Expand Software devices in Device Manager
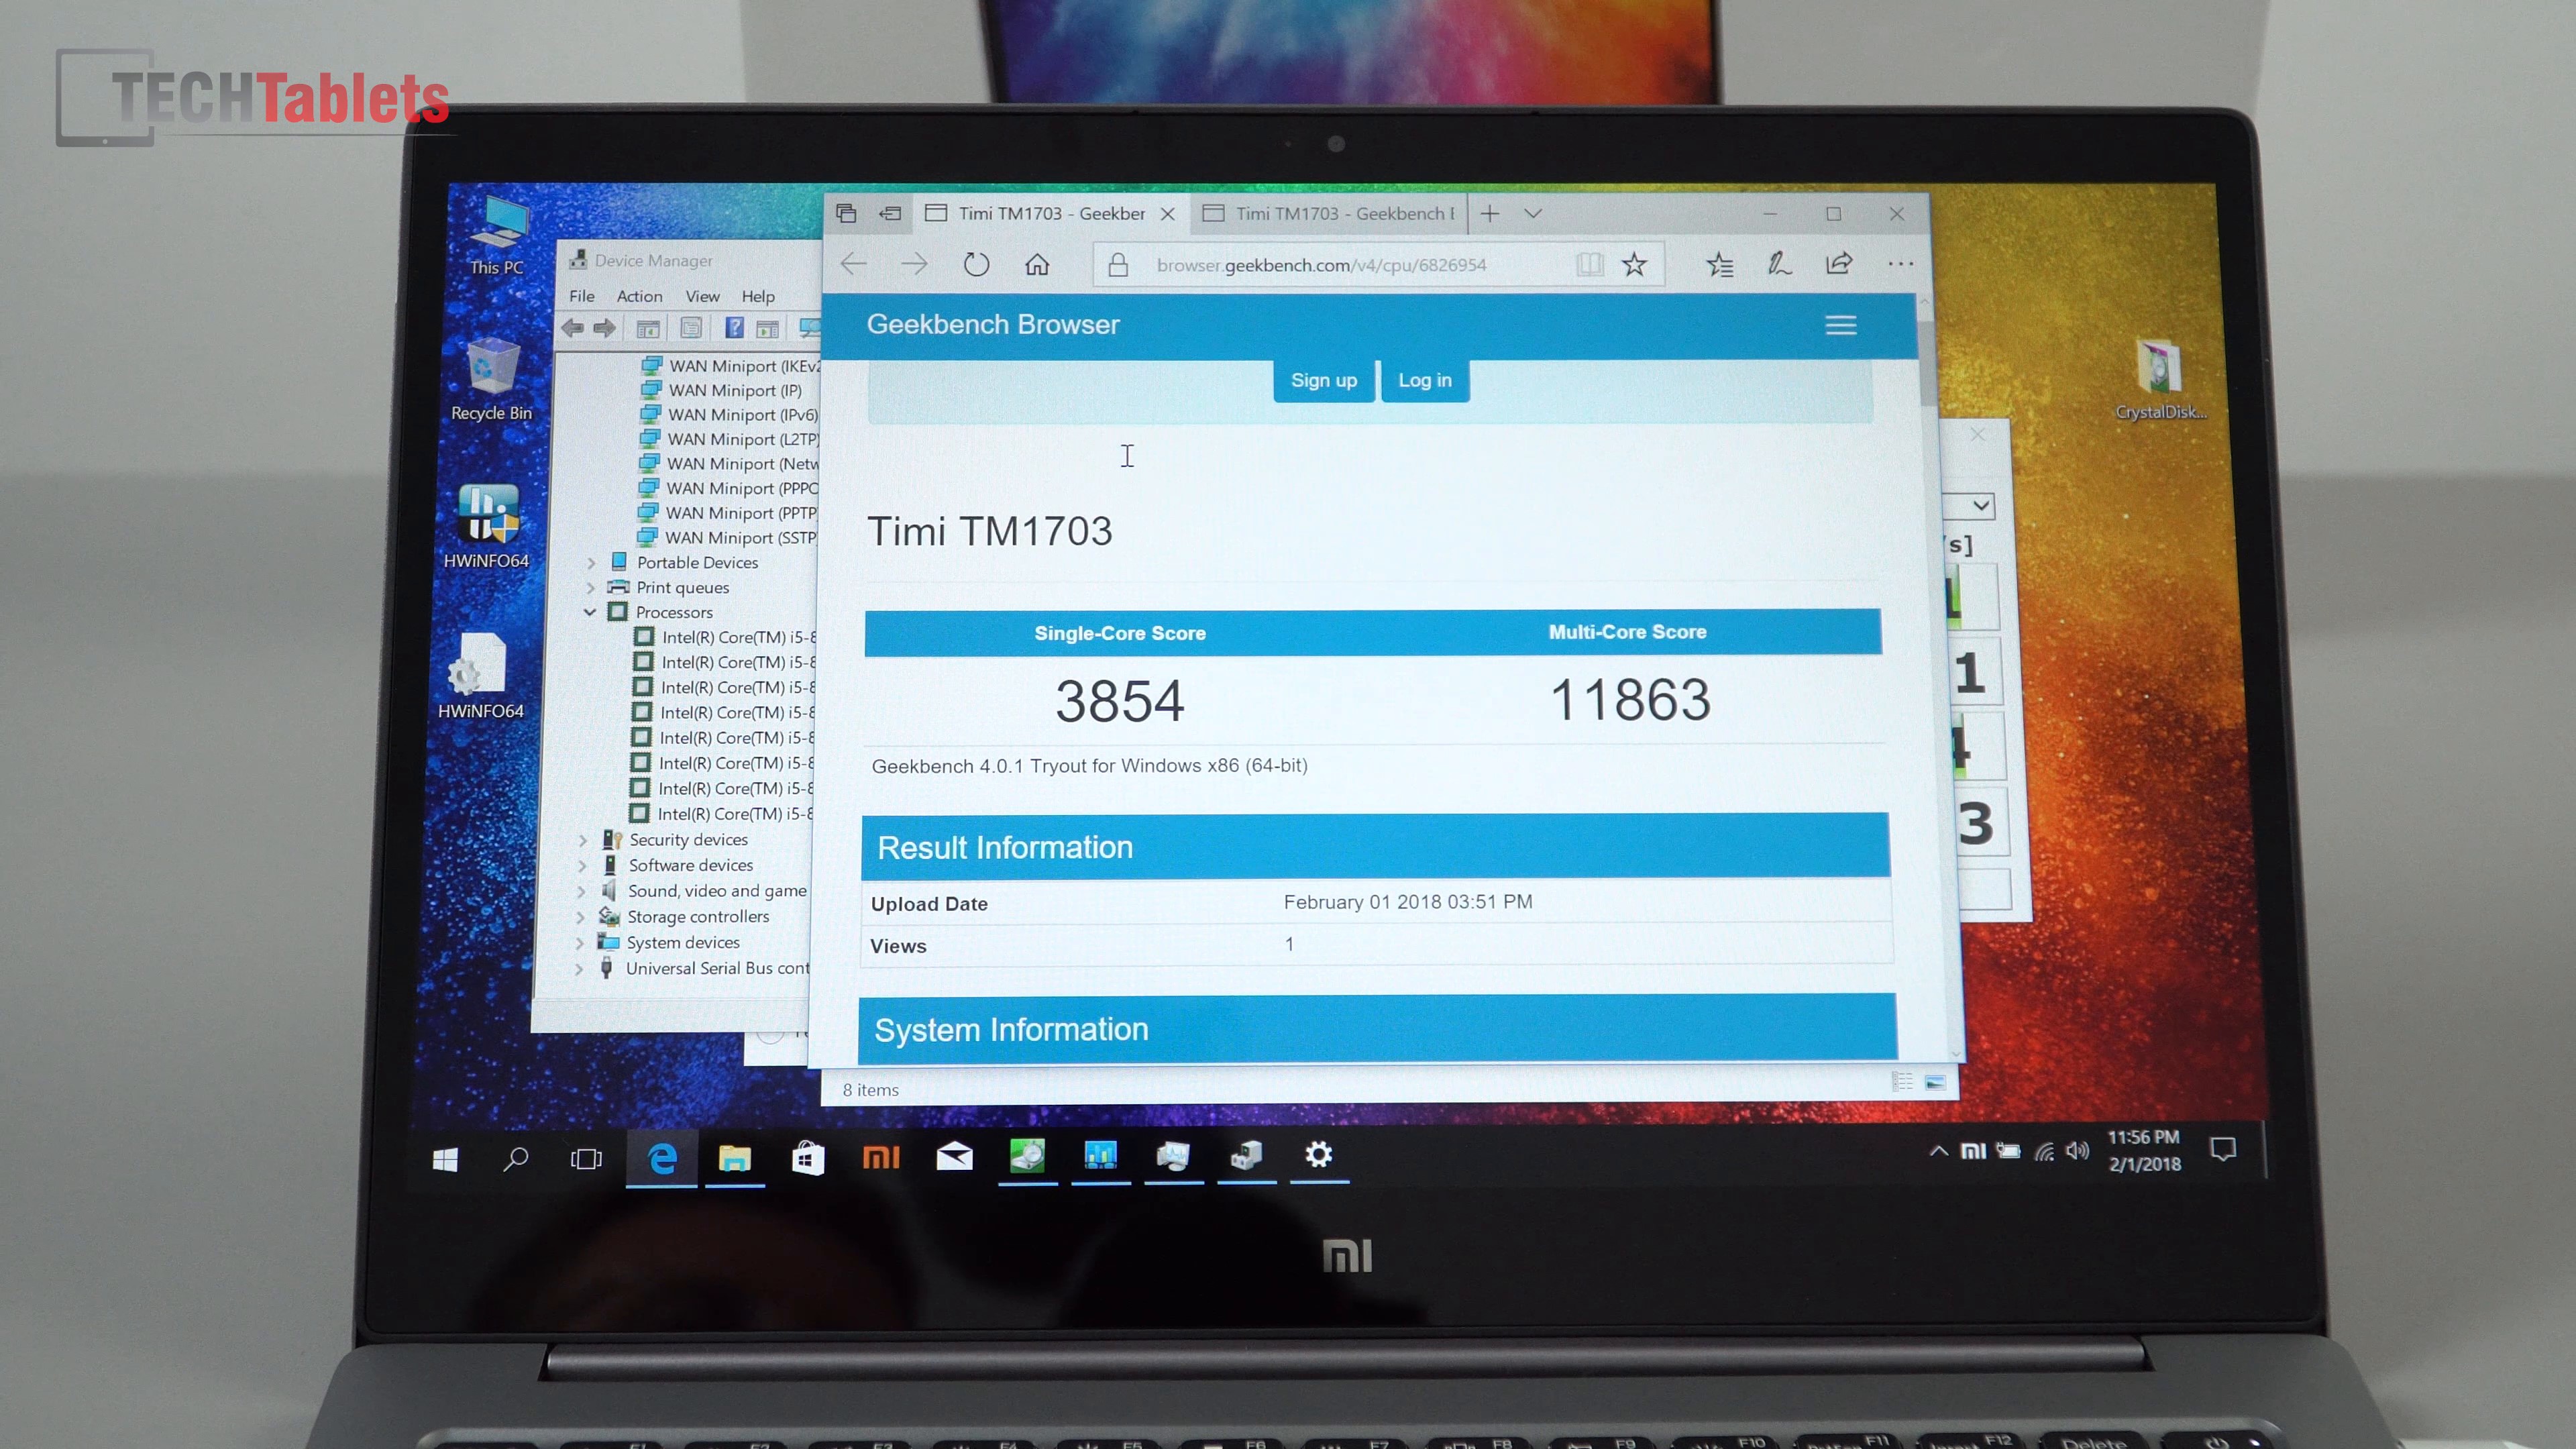Screen dimensions: 2576x1449 point(582,866)
